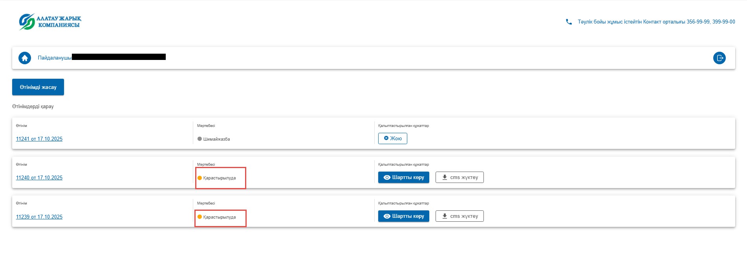
Task: Download cms file for request 11240
Action: tap(460, 177)
